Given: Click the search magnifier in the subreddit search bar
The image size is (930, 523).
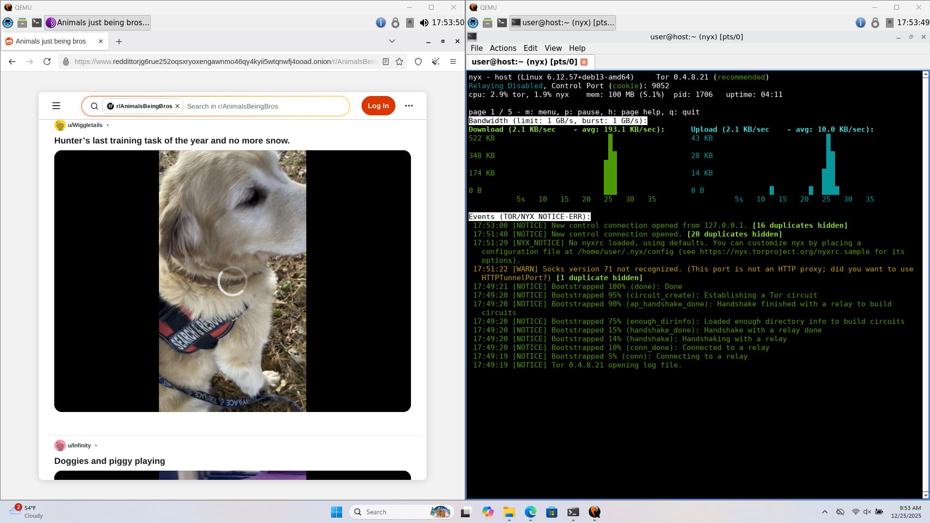Looking at the screenshot, I should [x=94, y=106].
